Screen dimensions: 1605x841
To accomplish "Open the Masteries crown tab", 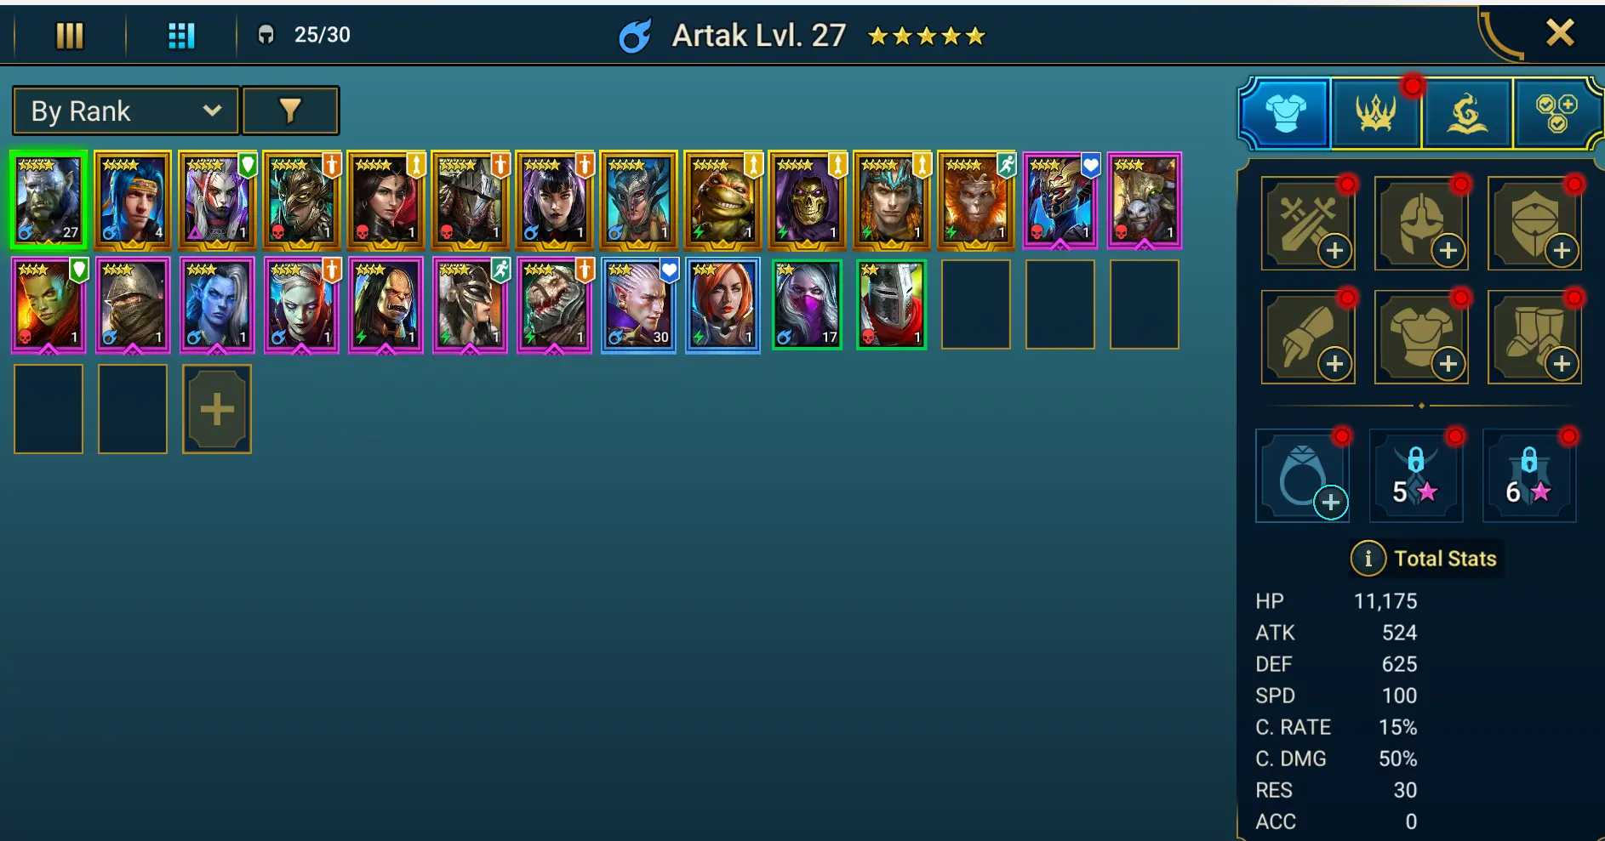I will pos(1375,113).
